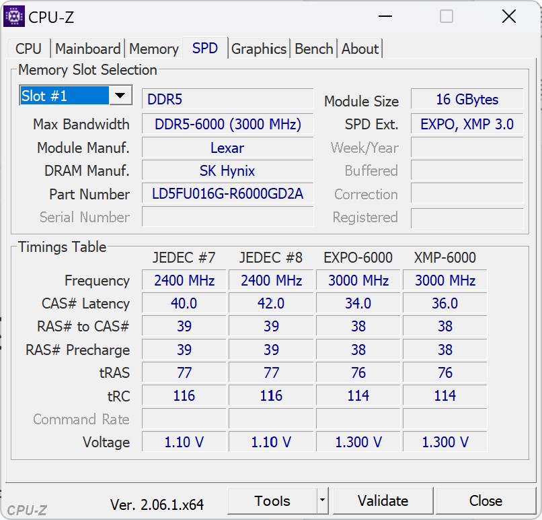Click the EXPO, XMP 3.0 value
This screenshot has height=520, width=542.
tap(467, 124)
